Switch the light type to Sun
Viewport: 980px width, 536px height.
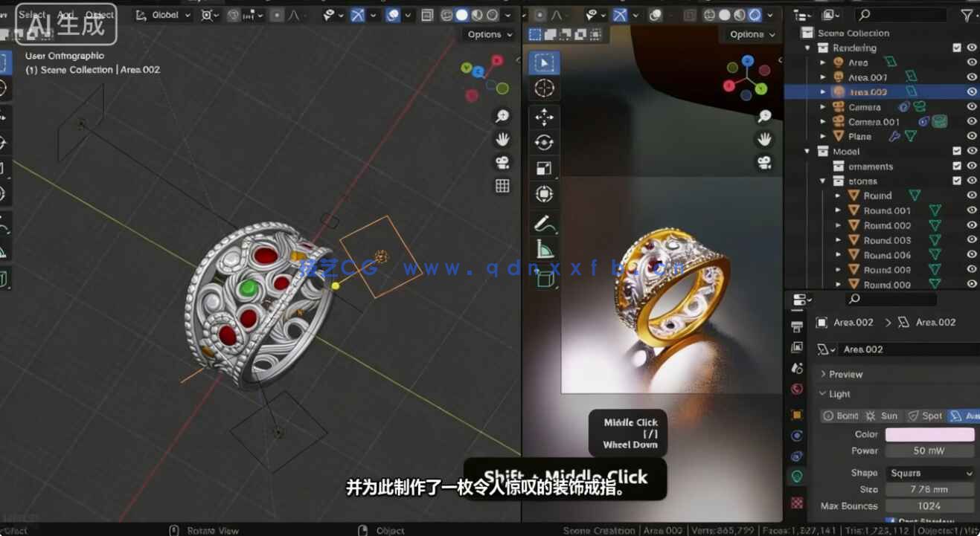(x=891, y=416)
